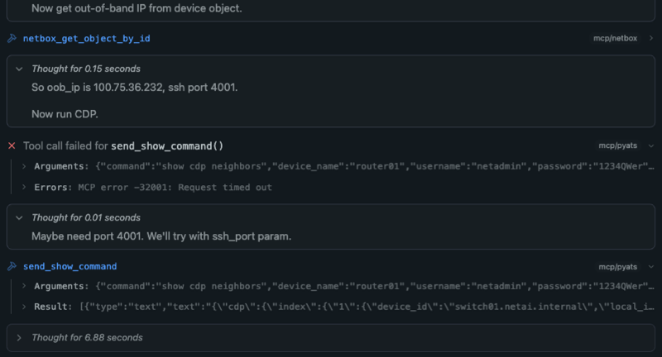
Task: Expand the netbox_get_object_by_id row using its right chevron
Action: coord(651,39)
